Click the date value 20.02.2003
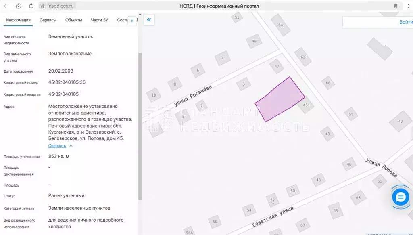Image resolution: width=413 pixels, height=235 pixels. [61, 71]
